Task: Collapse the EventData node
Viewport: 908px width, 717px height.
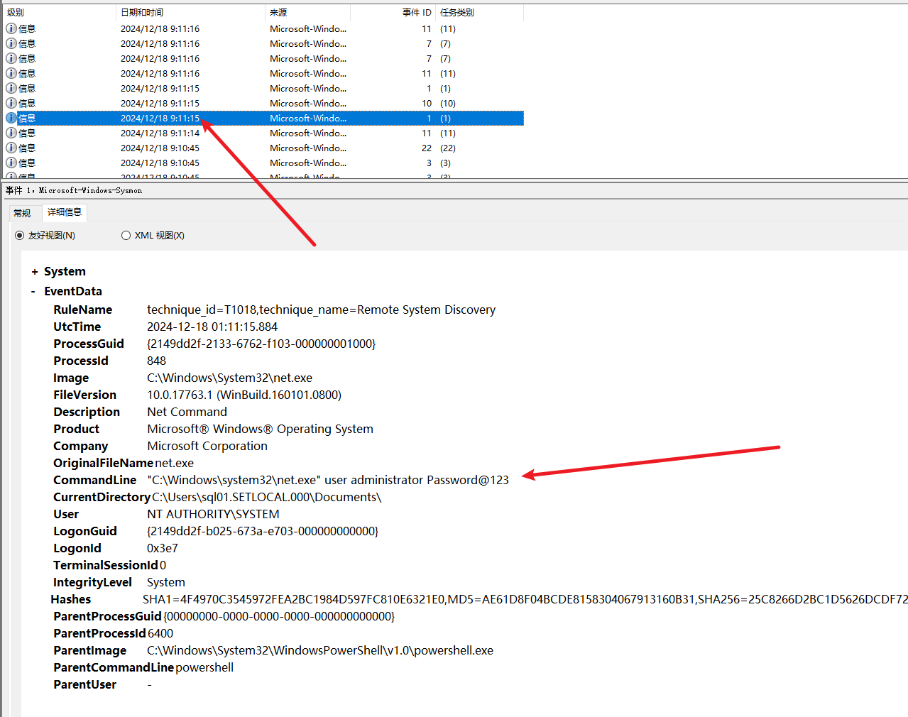Action: tap(33, 292)
